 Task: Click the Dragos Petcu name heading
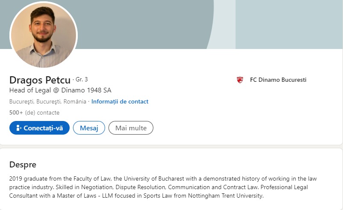tap(40, 80)
